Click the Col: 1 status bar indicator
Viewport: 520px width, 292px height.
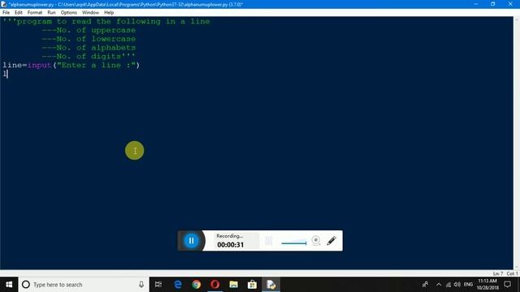pos(512,274)
